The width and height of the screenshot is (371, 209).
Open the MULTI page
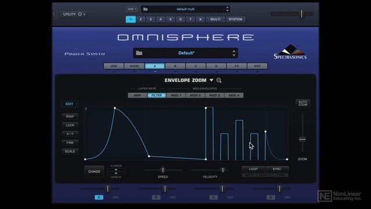215,19
